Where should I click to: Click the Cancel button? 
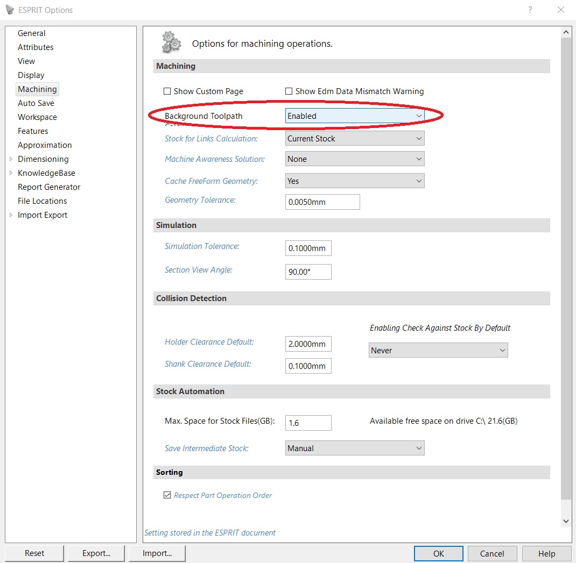click(x=492, y=553)
